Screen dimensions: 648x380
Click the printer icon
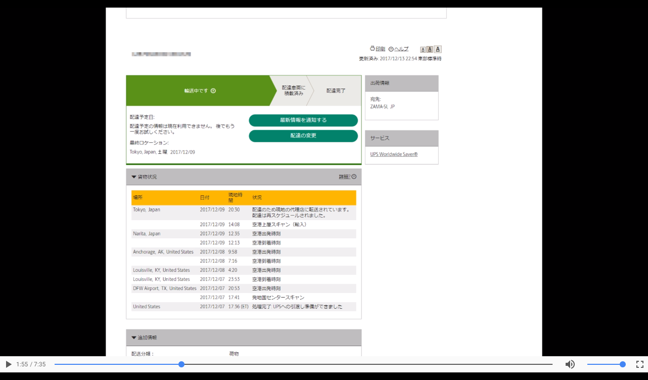click(373, 49)
